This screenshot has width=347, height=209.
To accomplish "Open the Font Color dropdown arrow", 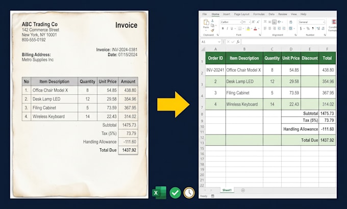I will (259, 29).
